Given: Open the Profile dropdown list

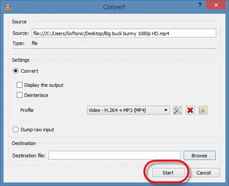Looking at the screenshot, I should coord(129,110).
